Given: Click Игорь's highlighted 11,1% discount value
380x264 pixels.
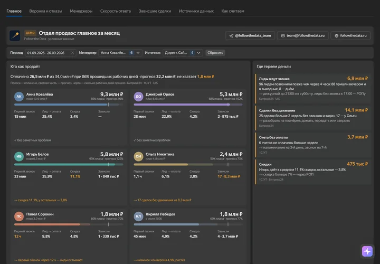Looking at the screenshot, I should [75, 176].
